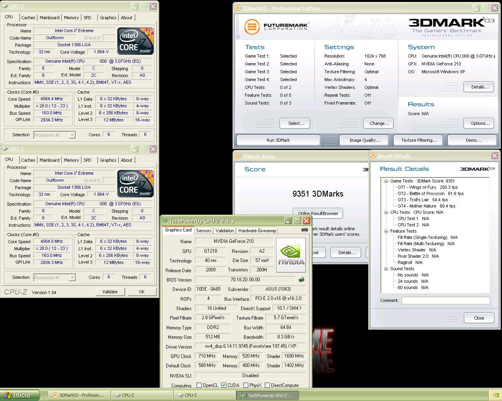The width and height of the screenshot is (502, 401).
Task: Click the 3DMark03 title bar icon
Action: coord(238,8)
